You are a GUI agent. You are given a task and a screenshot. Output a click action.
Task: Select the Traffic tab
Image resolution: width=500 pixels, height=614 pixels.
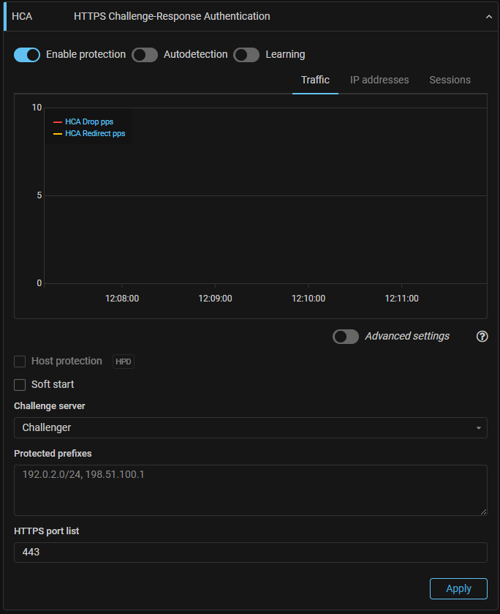(x=315, y=80)
